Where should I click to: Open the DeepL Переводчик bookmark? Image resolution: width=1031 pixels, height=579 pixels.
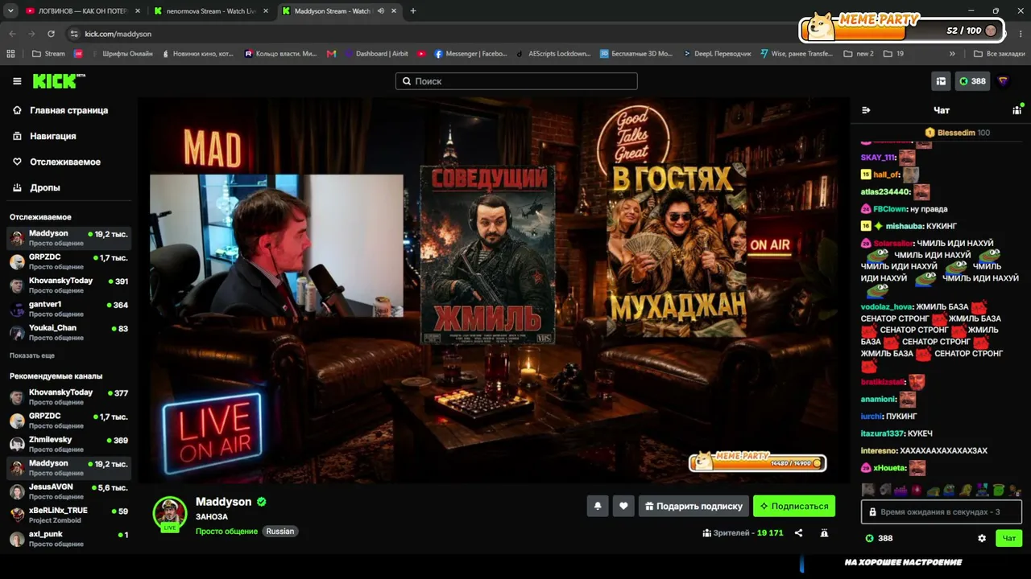click(x=717, y=54)
